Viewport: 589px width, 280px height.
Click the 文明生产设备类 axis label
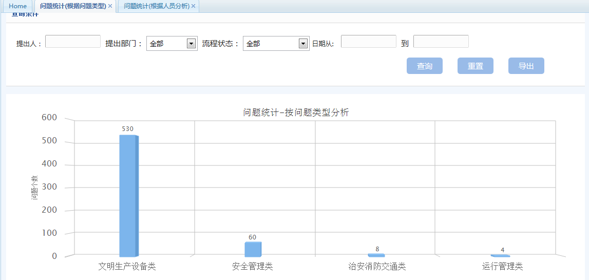(x=127, y=267)
